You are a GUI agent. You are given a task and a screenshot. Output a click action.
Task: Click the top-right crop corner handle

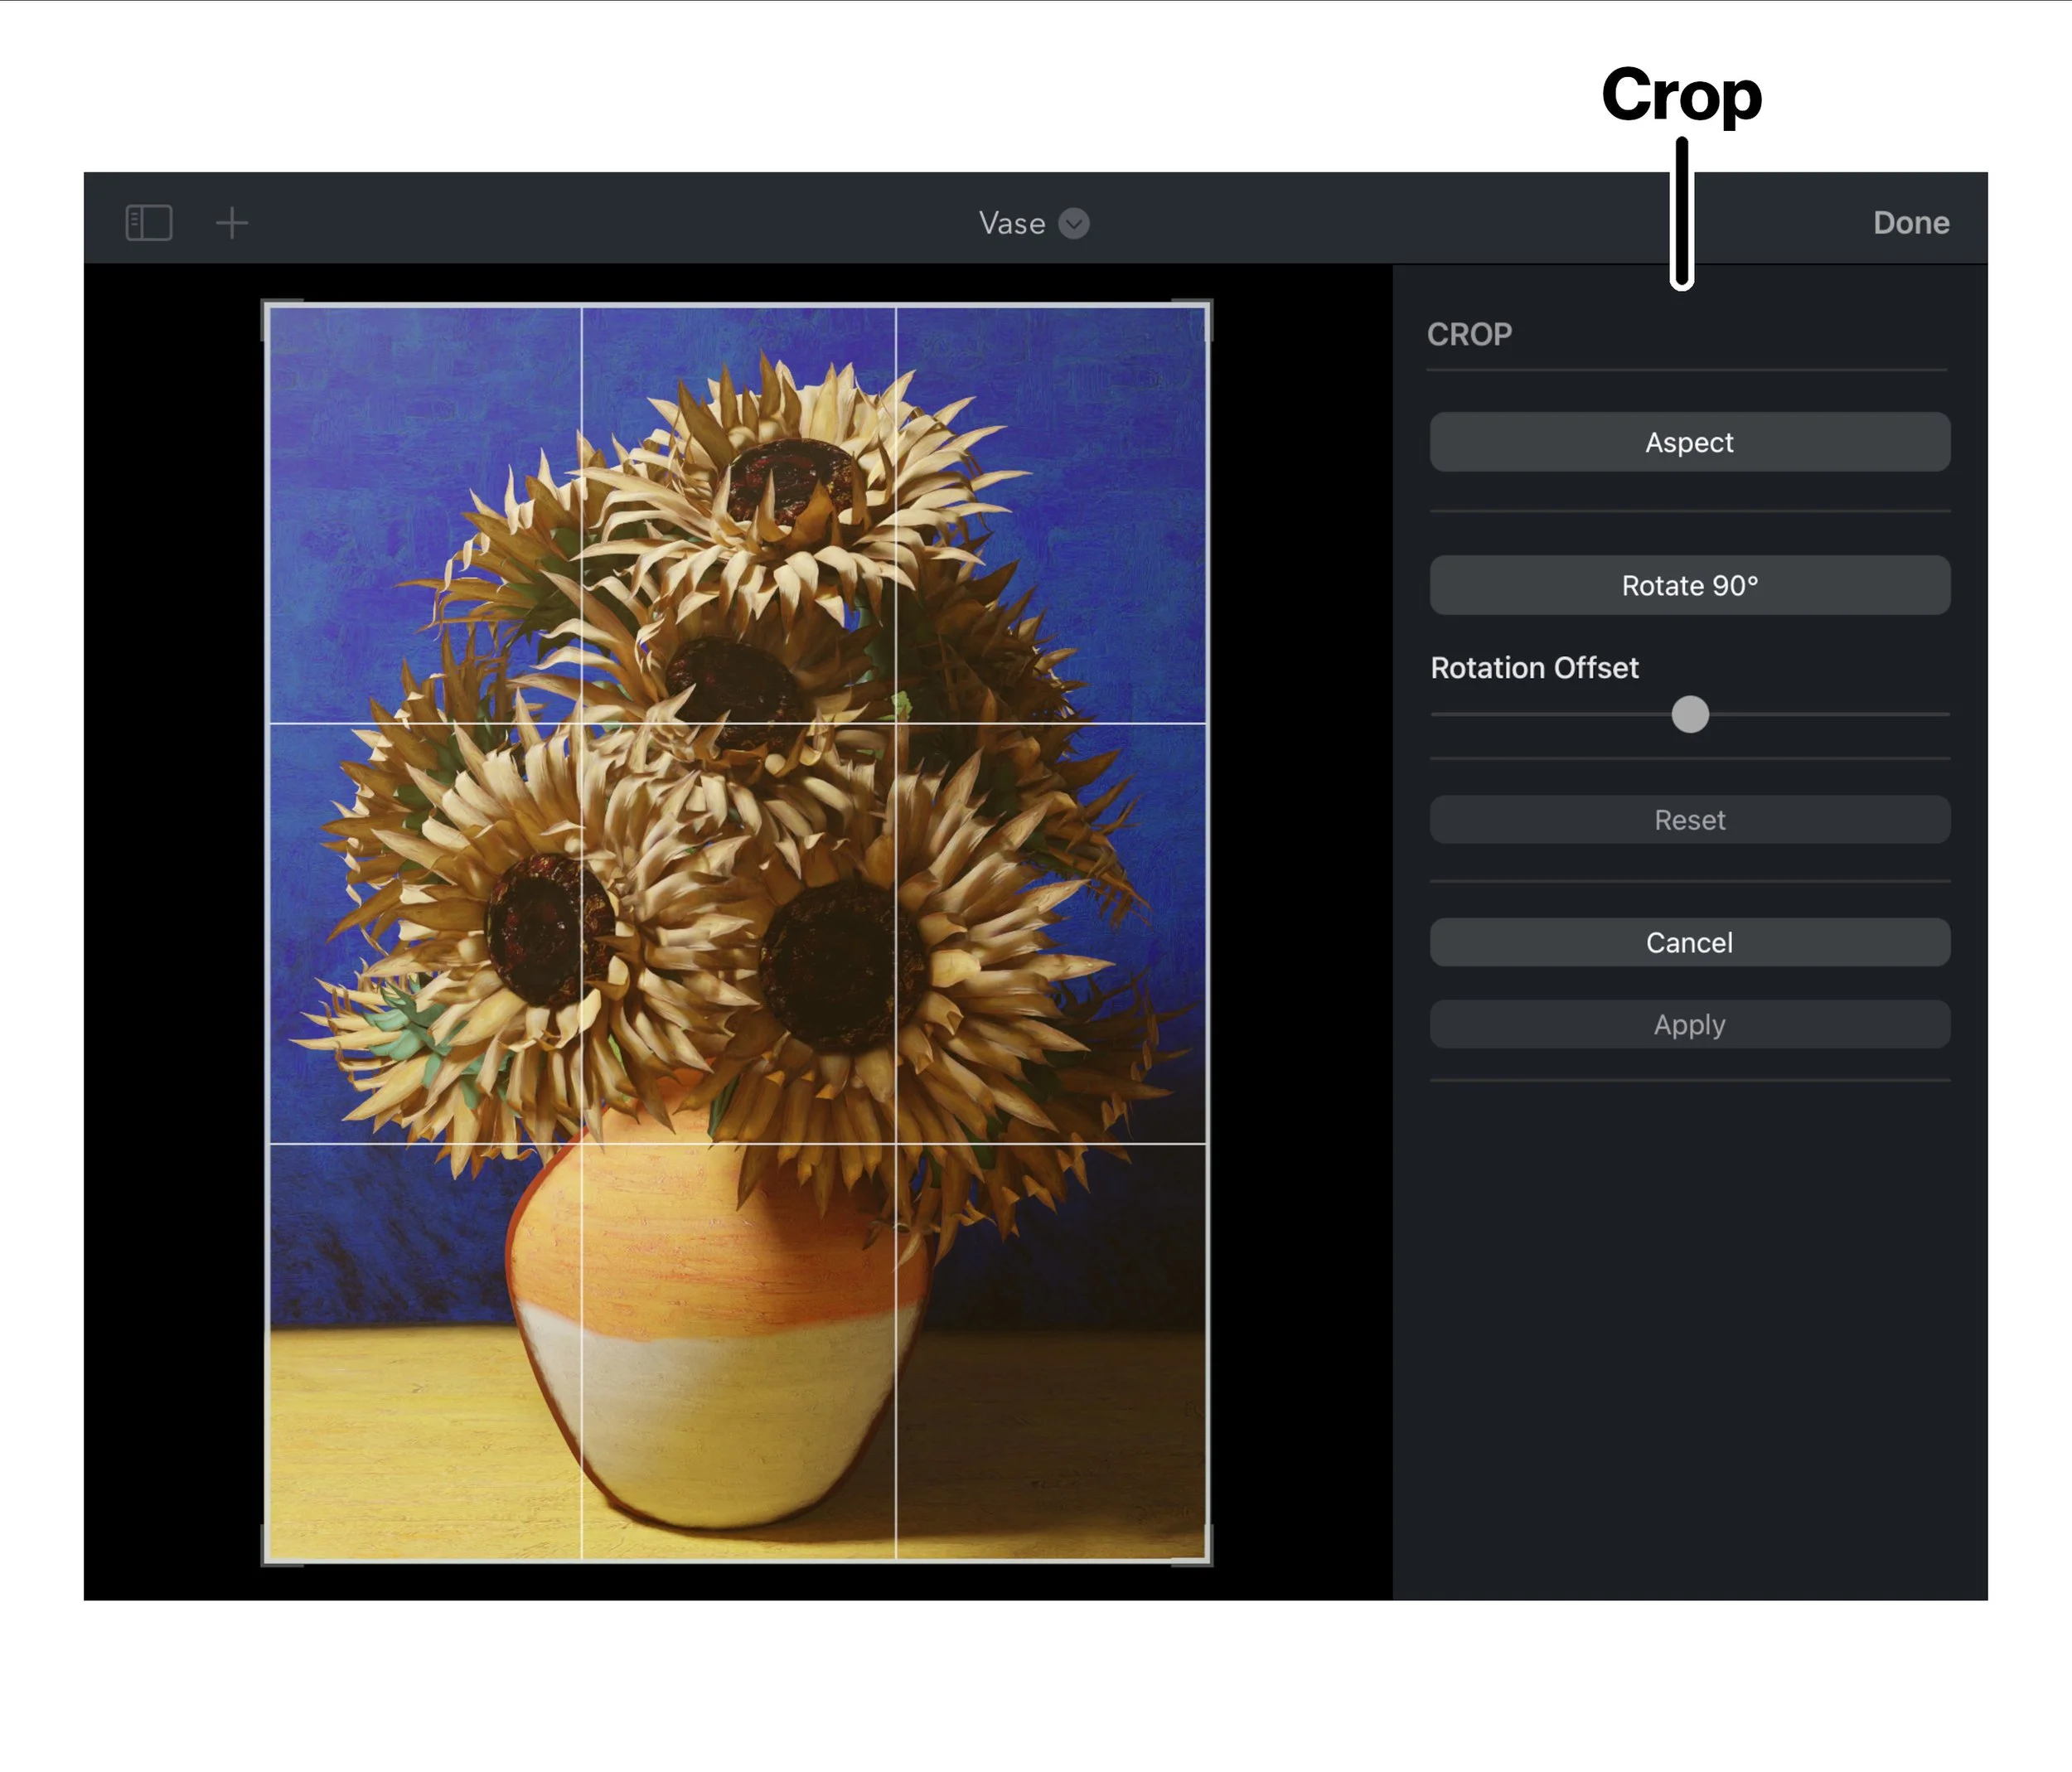tap(1207, 305)
